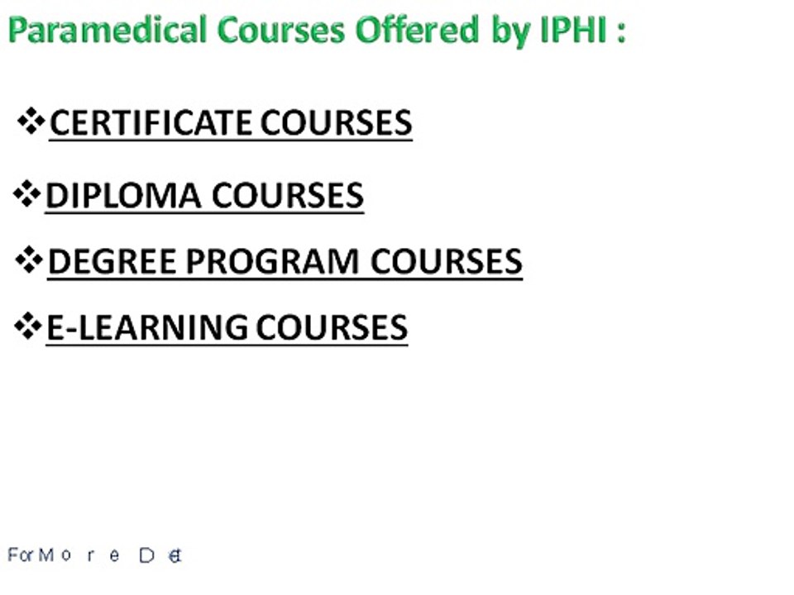Click the diamond bullet beside DEGREE PROGRAM COURSES

[29, 259]
